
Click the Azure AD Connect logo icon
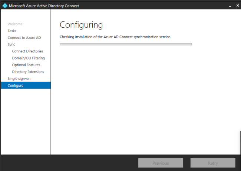(5, 6)
